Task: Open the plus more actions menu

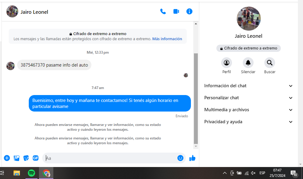Action: point(7,158)
